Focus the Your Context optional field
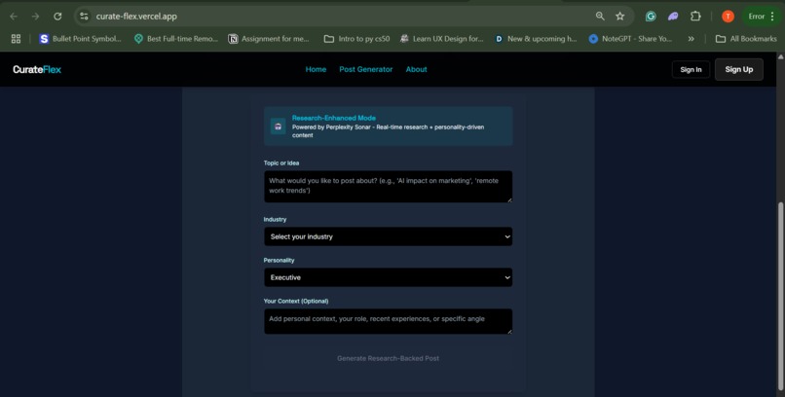This screenshot has width=785, height=397. coord(388,321)
